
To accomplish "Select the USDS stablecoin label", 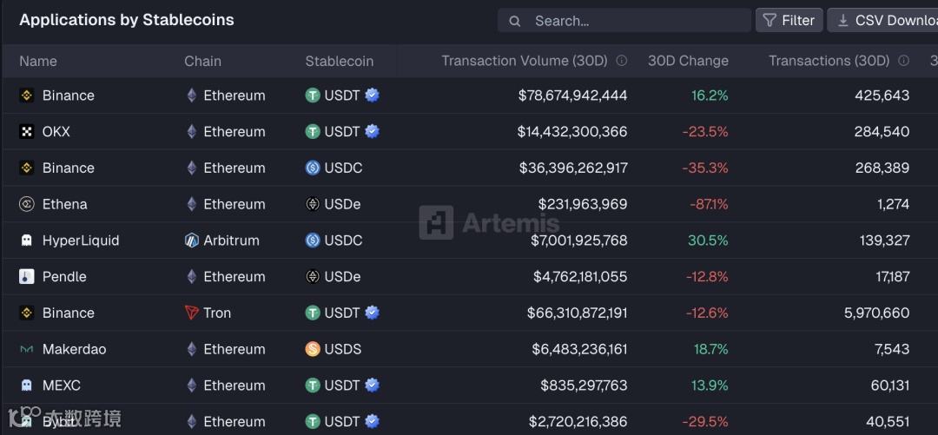I will tap(343, 349).
